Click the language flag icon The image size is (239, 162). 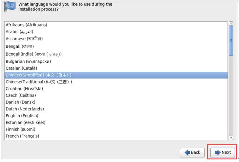[10, 7]
